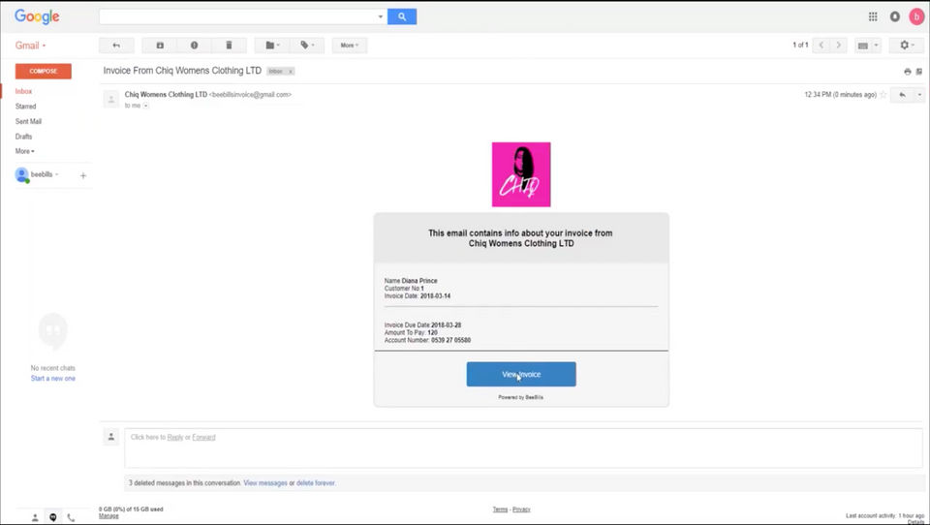Print all with the printer icon
Viewport: 930px width, 525px height.
[907, 71]
